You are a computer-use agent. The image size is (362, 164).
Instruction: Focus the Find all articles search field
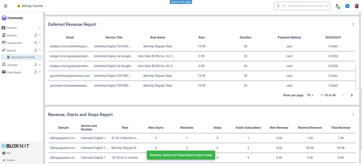(x=302, y=6)
